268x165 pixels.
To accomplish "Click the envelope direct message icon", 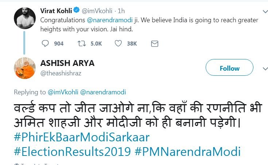I will [x=155, y=44].
